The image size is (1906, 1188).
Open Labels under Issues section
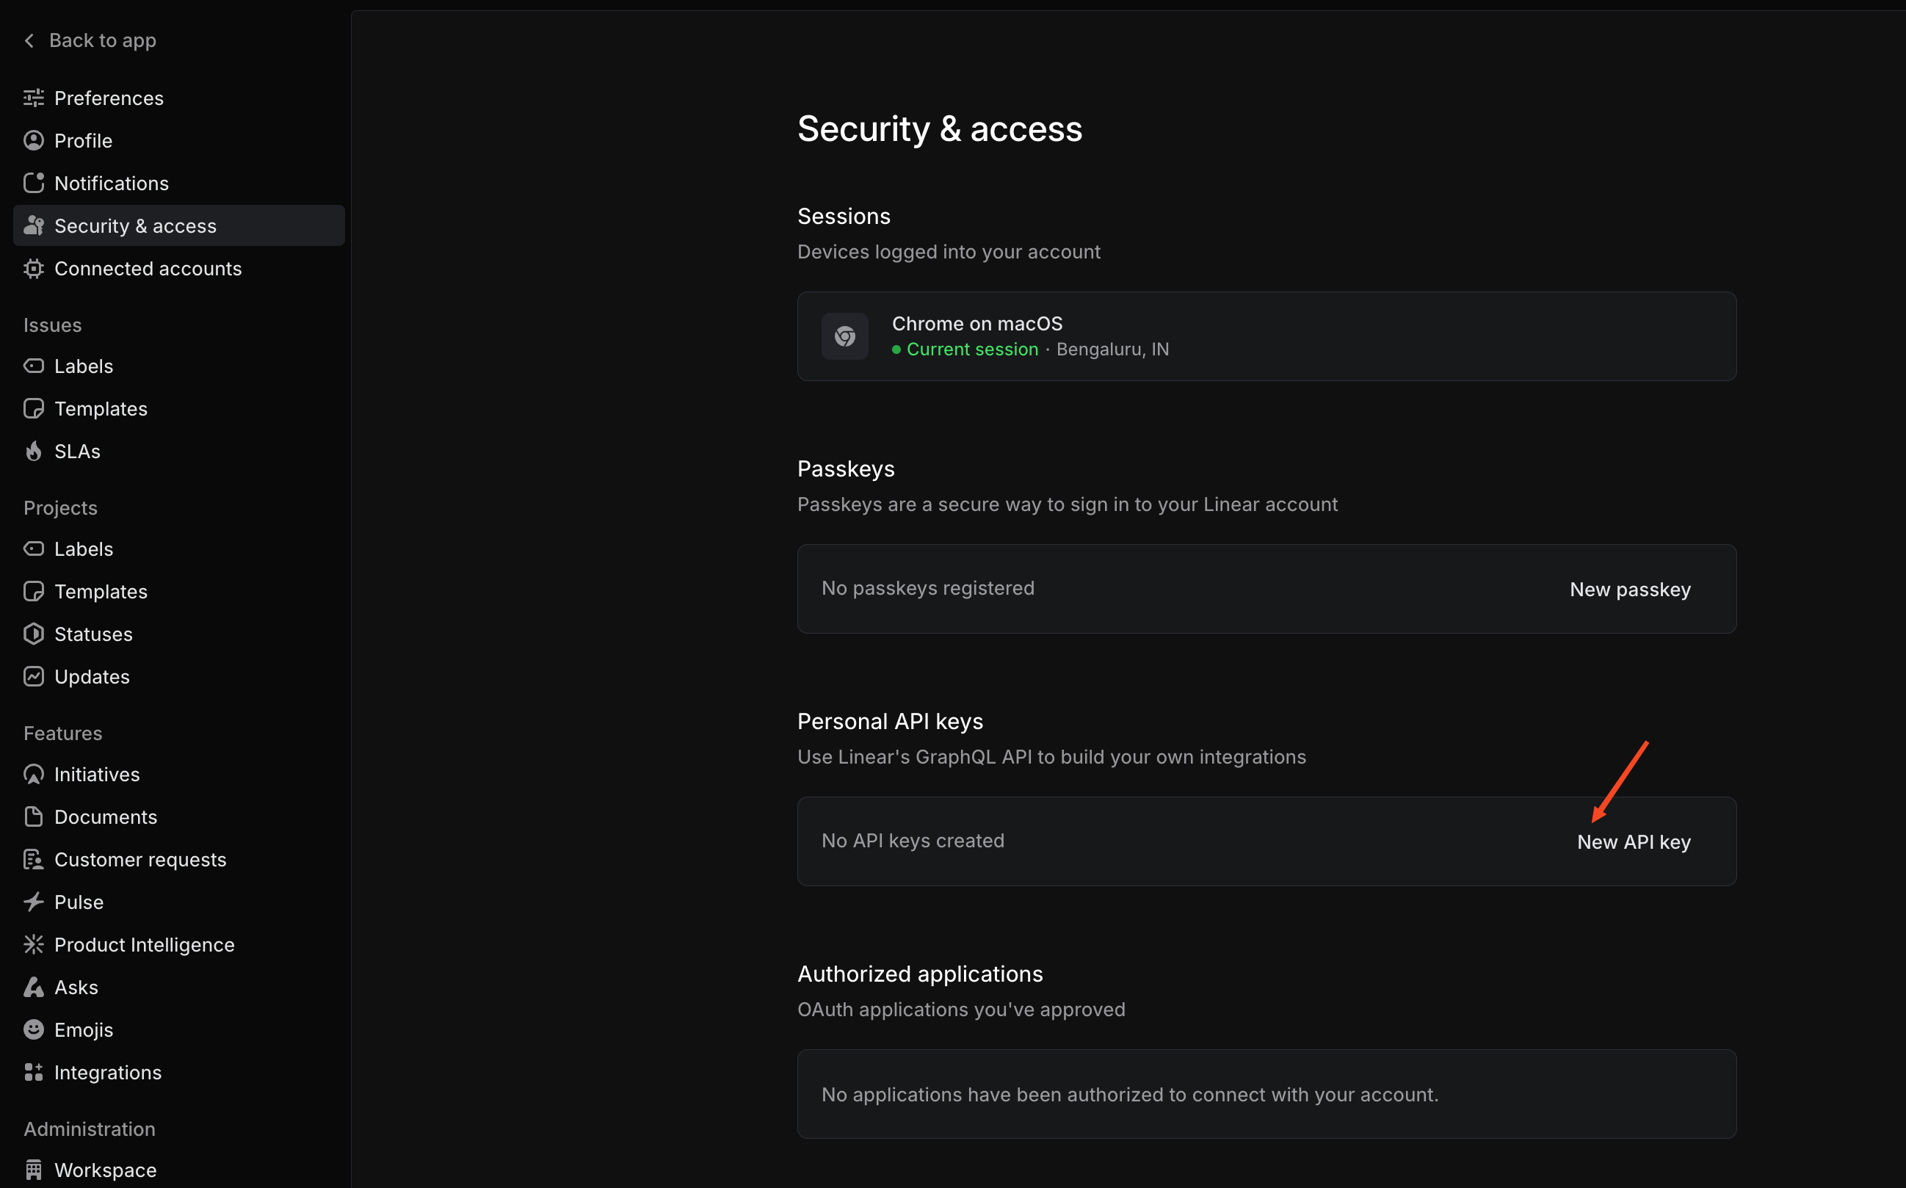coord(83,366)
